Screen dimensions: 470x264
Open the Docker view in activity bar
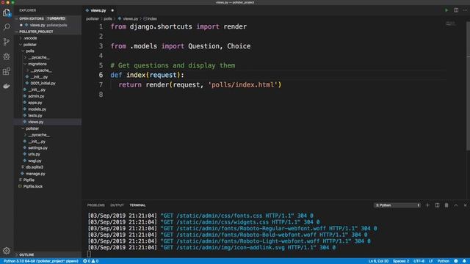7,86
